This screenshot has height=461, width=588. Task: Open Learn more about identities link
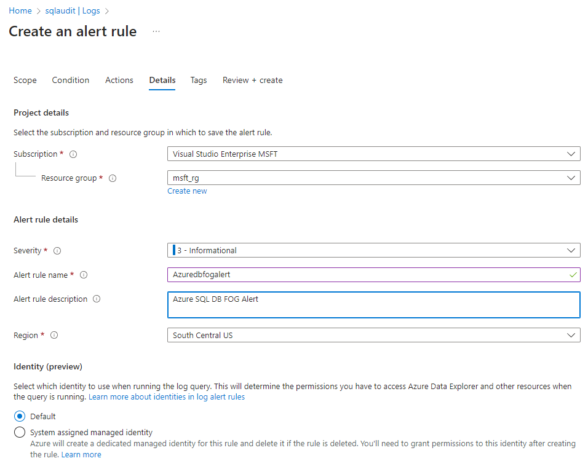tap(167, 397)
